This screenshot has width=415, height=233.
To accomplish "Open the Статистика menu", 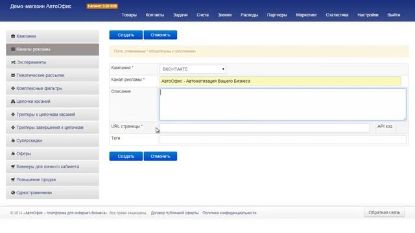I will pos(337,15).
